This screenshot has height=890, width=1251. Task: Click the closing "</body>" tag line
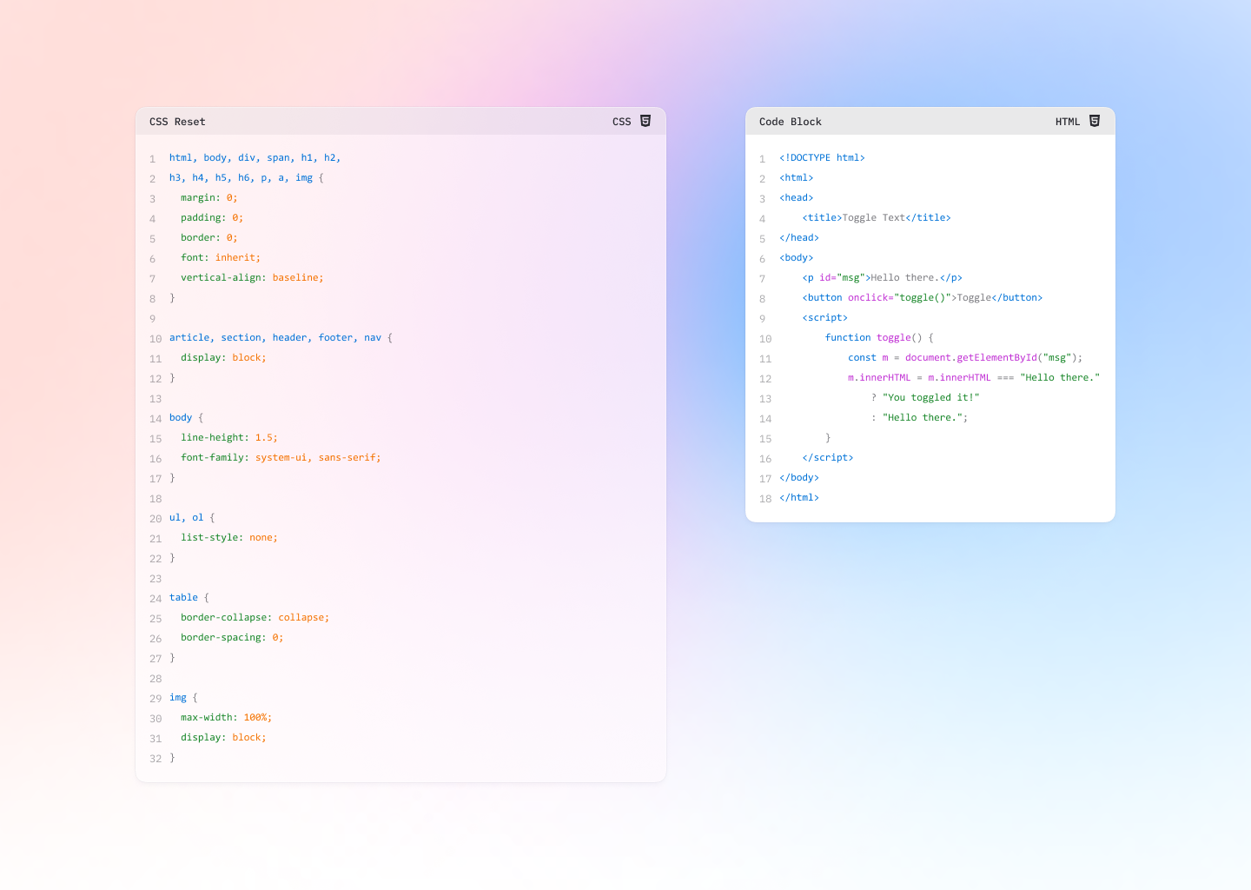click(x=799, y=478)
